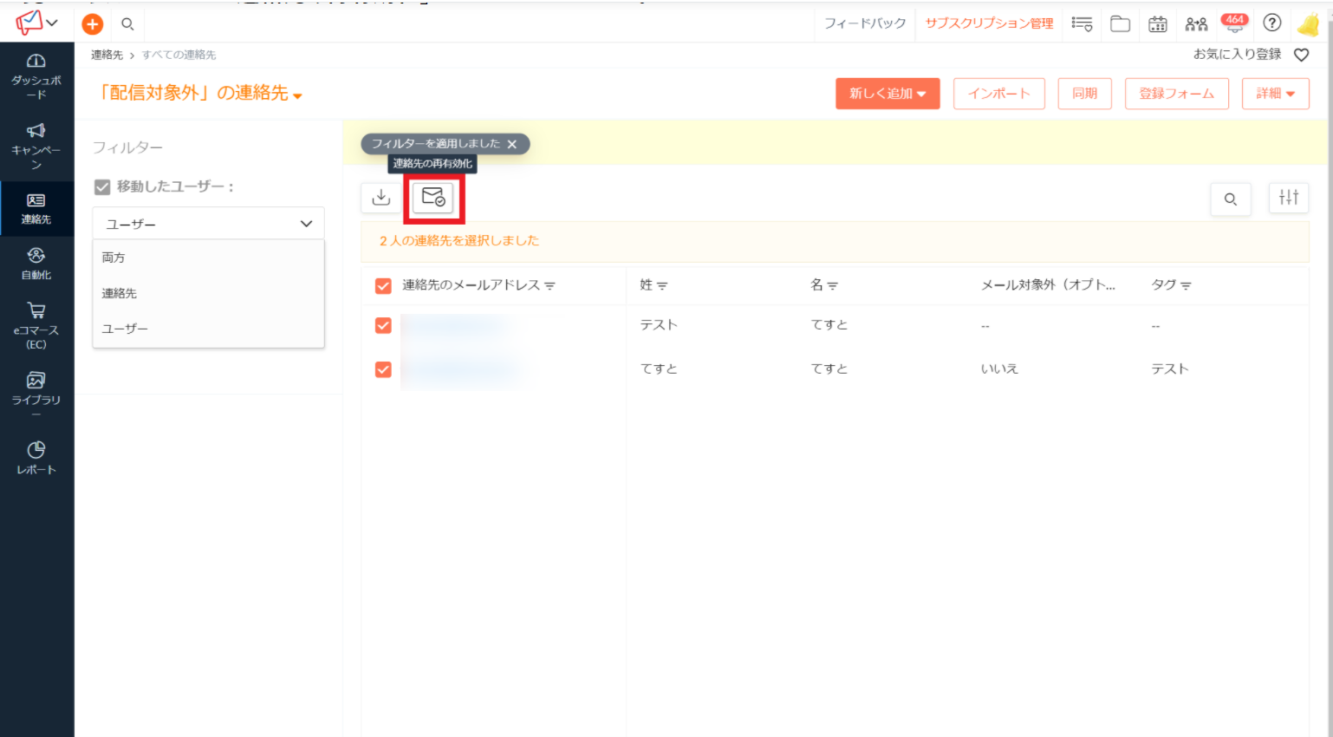Image resolution: width=1333 pixels, height=737 pixels.
Task: Open the folder icon in top bar
Action: (1120, 24)
